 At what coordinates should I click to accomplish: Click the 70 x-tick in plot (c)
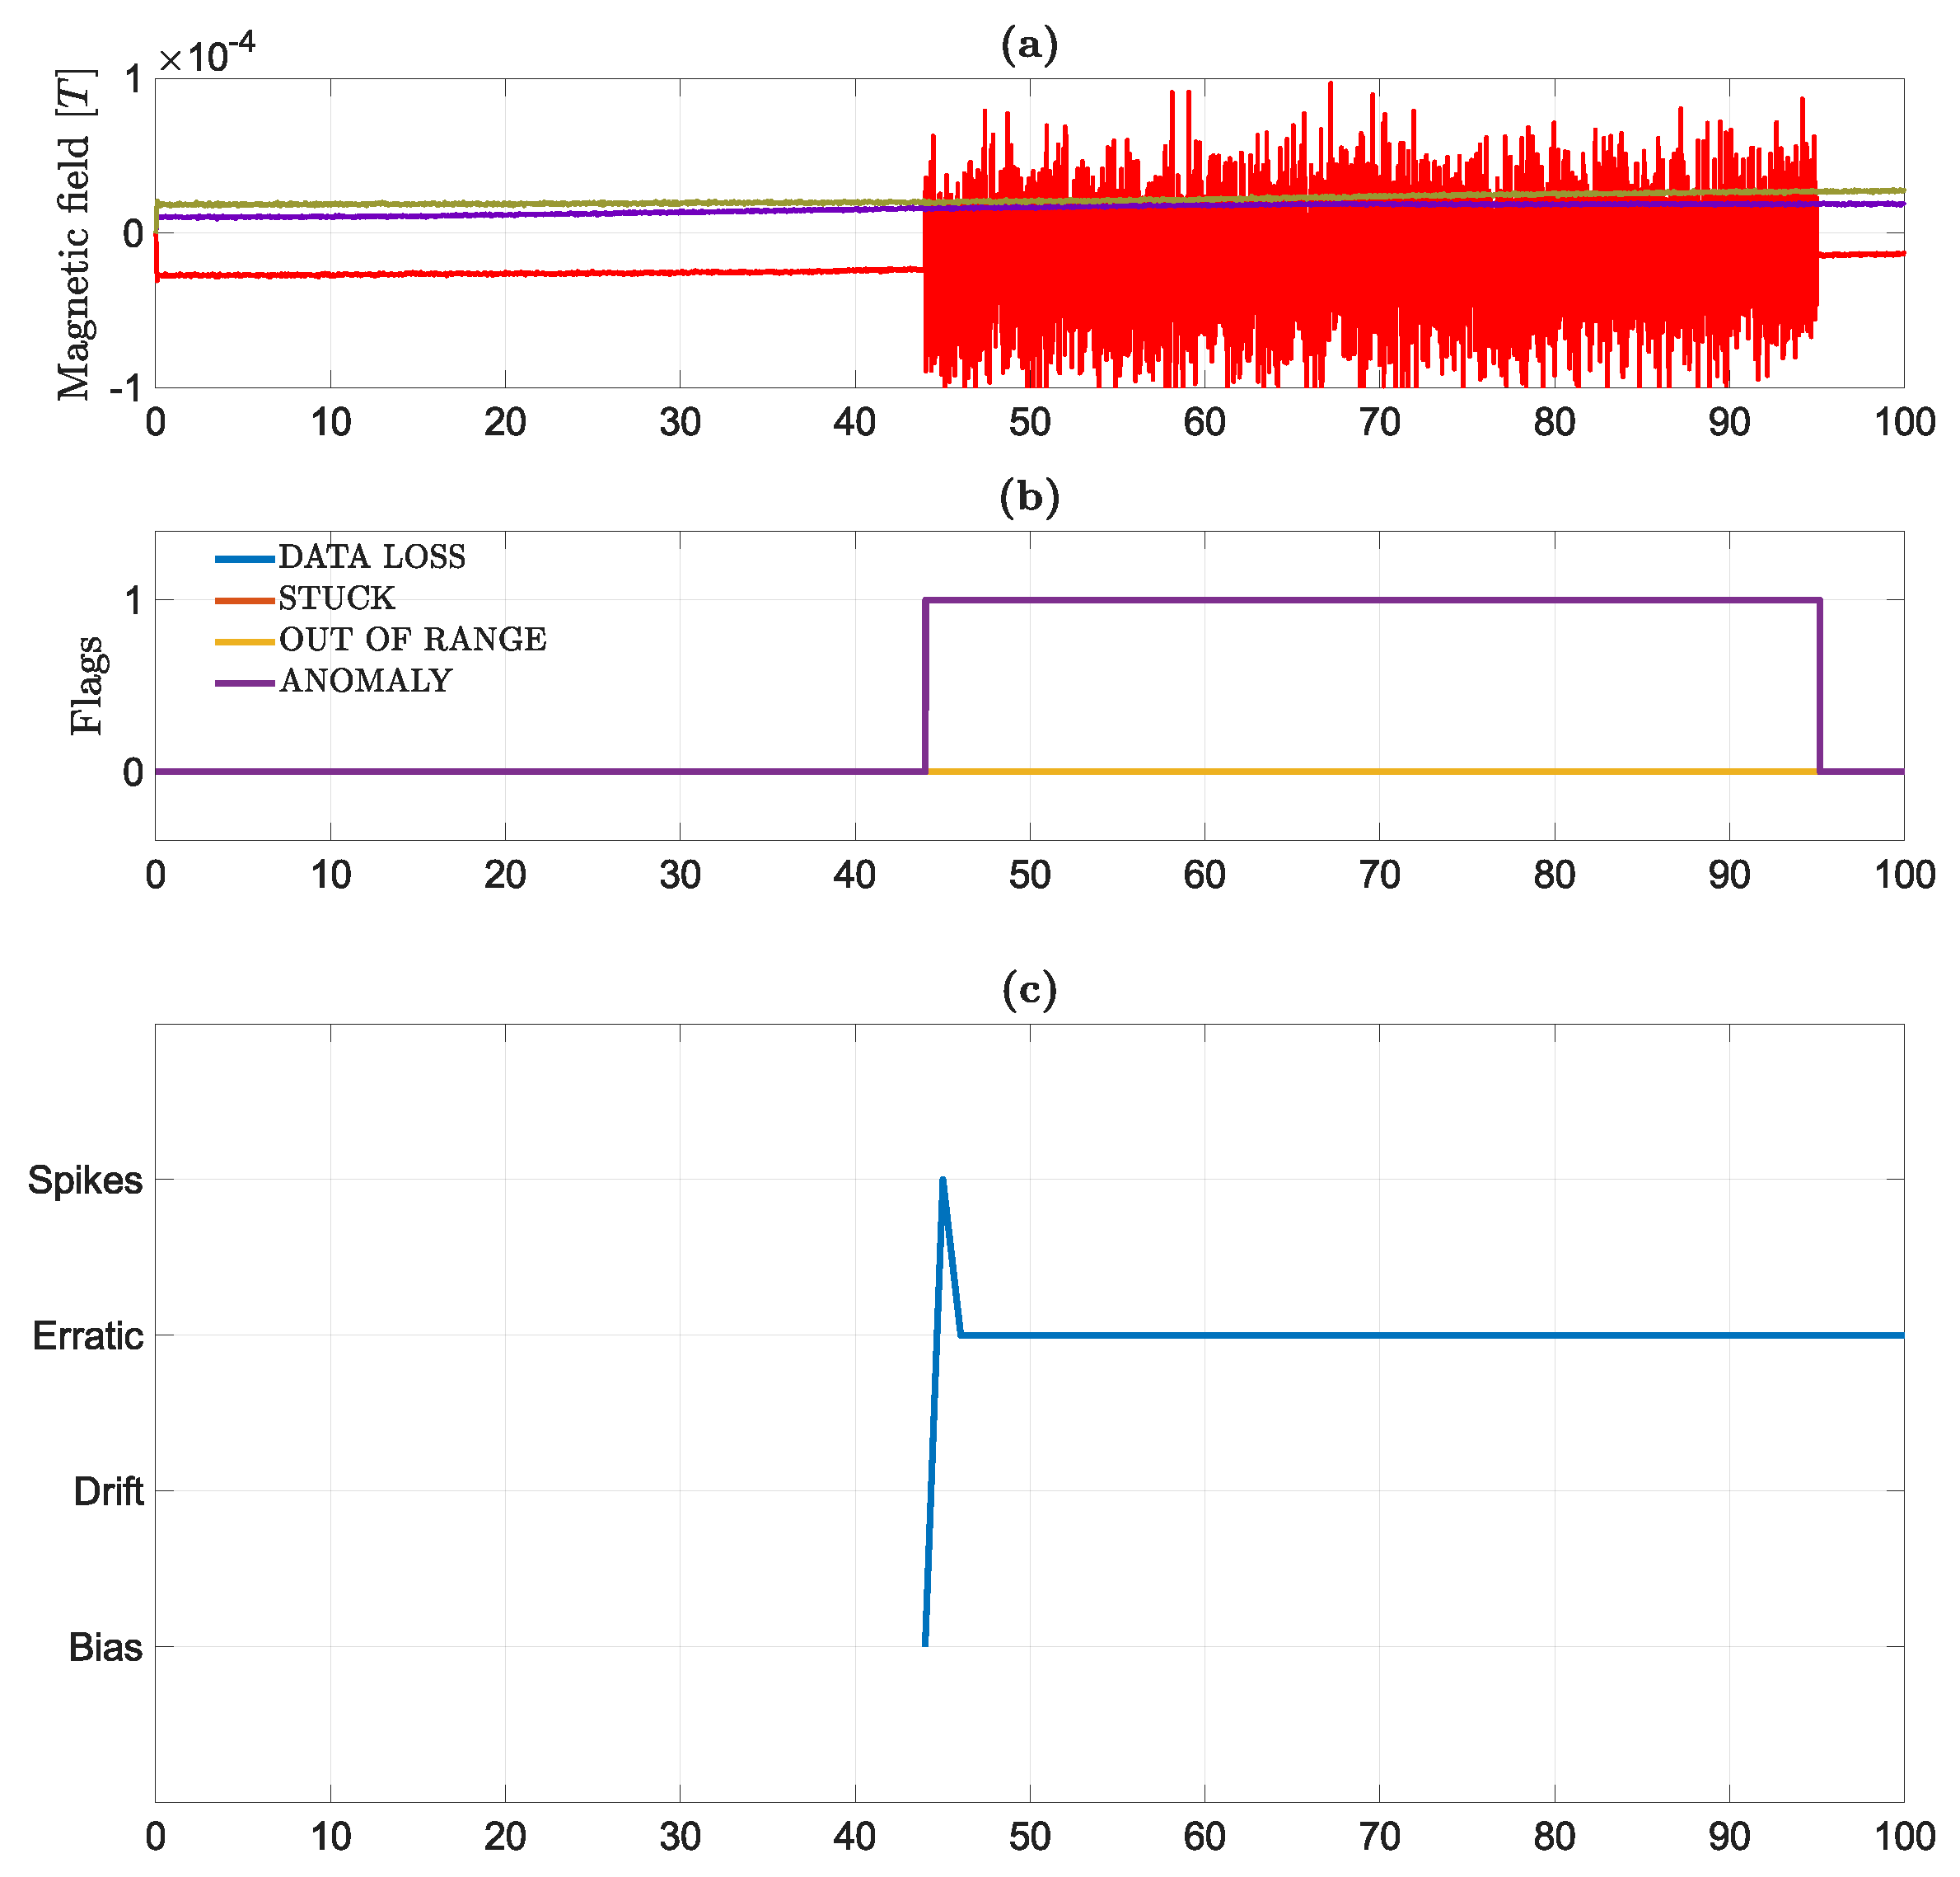coord(1379,1837)
